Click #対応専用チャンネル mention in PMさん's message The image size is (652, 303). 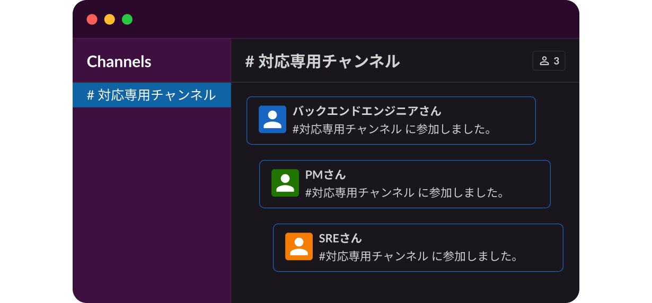[x=359, y=192]
